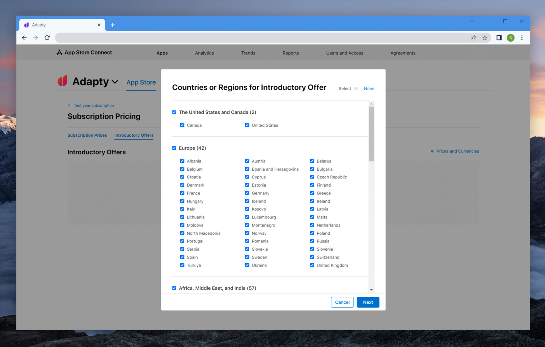Click the Adapty app icon in the browser tab
This screenshot has width=545, height=347.
coord(26,25)
